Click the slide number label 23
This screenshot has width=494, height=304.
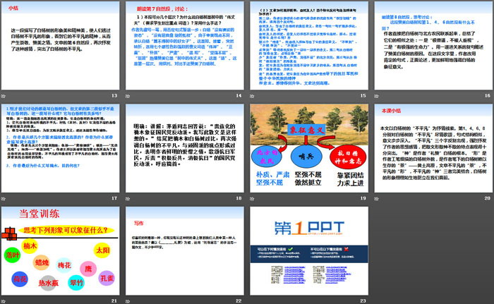(x=363, y=301)
